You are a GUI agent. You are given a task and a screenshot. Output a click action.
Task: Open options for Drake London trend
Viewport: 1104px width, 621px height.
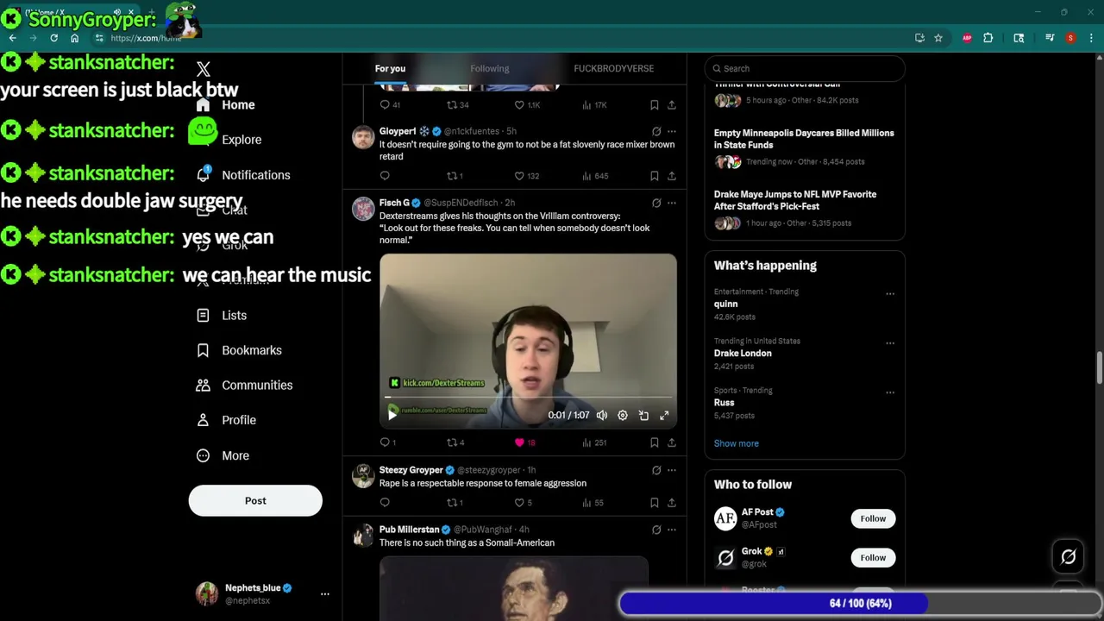coord(890,342)
